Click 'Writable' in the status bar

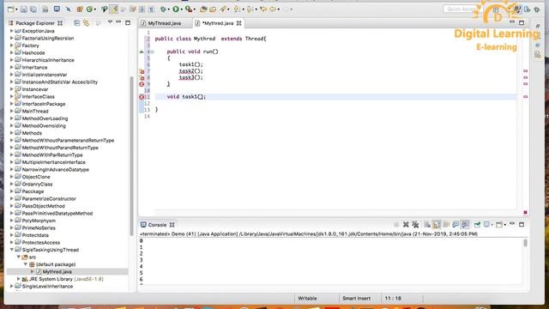click(x=307, y=299)
